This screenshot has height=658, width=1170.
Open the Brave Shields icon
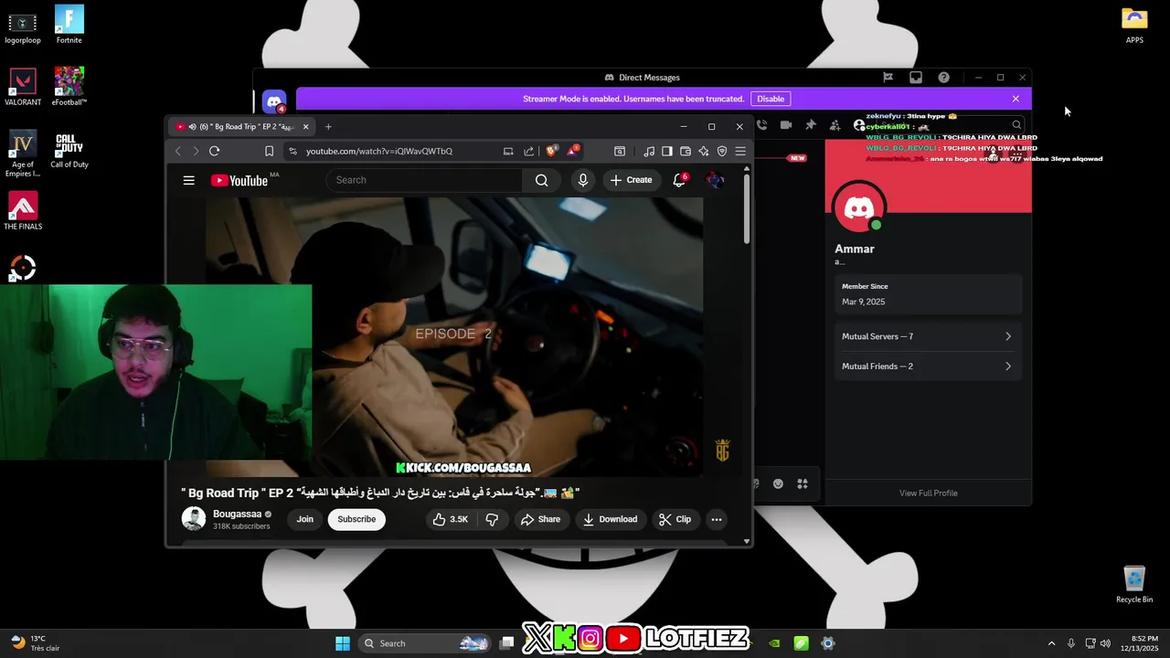(x=551, y=151)
